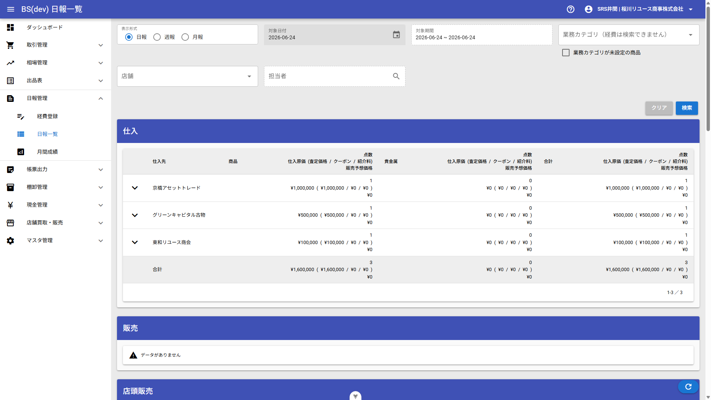Click the SRS井間 account name
Image resolution: width=711 pixels, height=400 pixels.
[x=640, y=9]
